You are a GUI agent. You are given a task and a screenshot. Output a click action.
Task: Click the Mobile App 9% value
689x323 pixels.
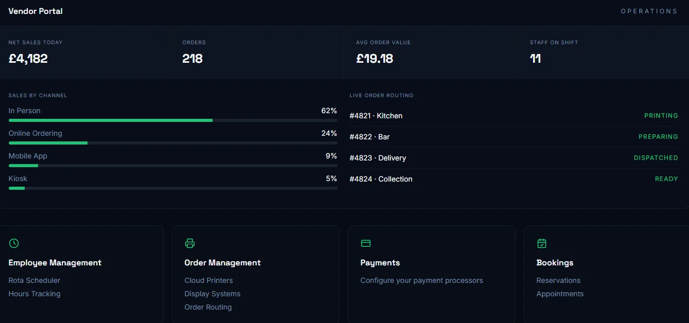tap(331, 156)
